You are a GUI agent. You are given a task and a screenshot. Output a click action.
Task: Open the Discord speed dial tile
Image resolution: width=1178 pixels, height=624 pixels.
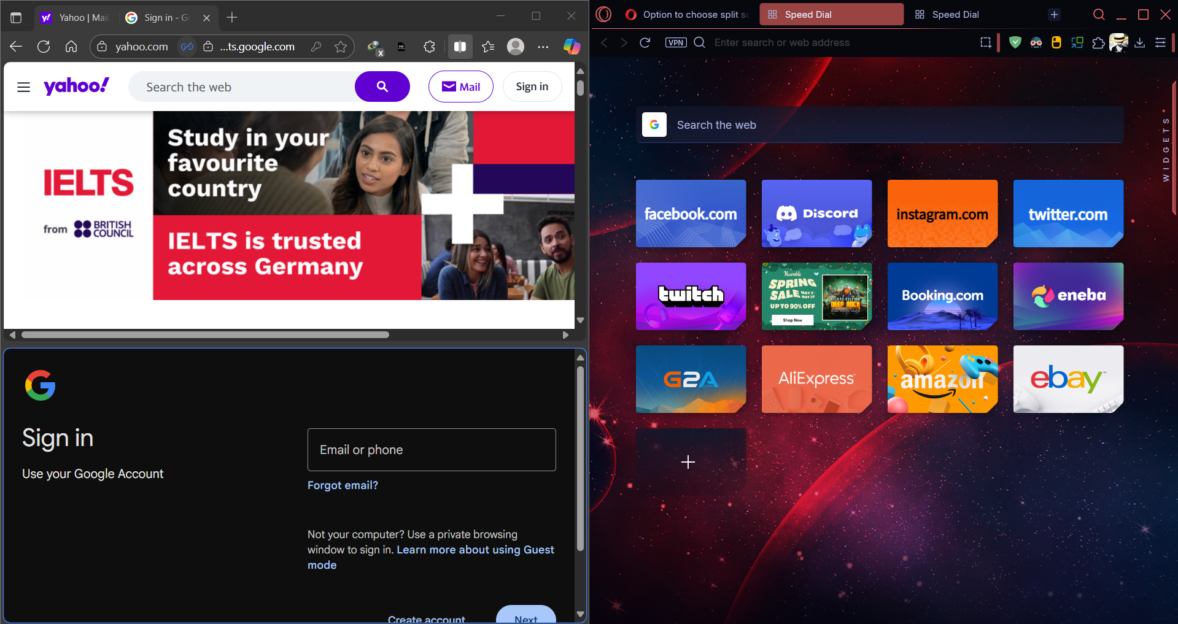[817, 214]
